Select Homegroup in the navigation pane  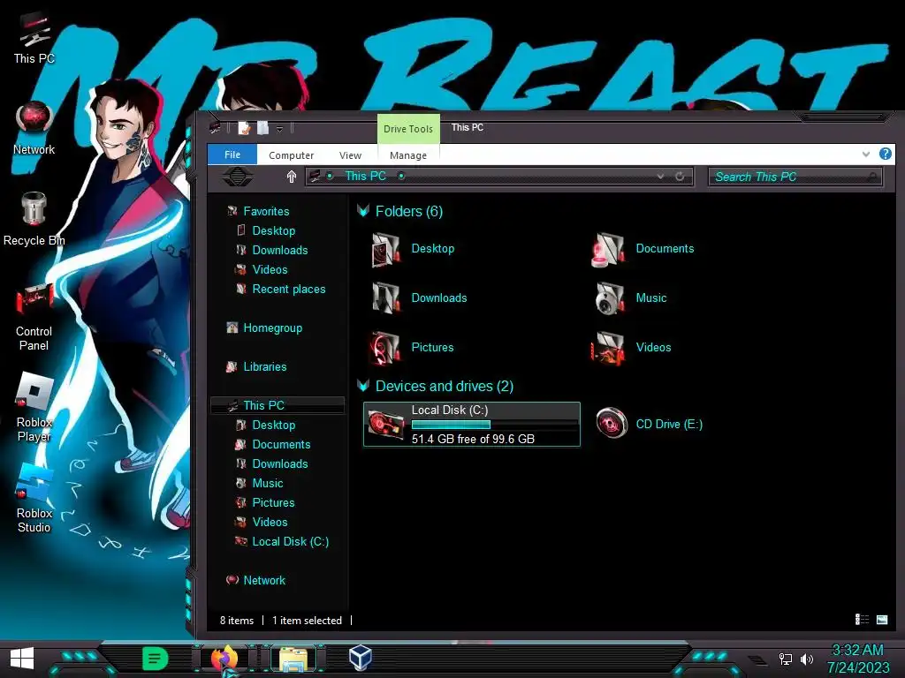tap(272, 328)
